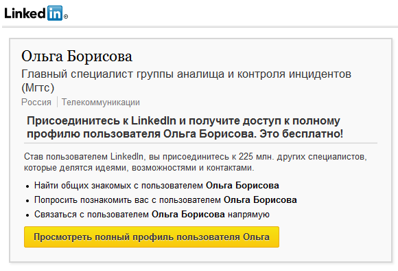Click the paragraph 'Став пользователем LinkedIn'

coord(196,162)
